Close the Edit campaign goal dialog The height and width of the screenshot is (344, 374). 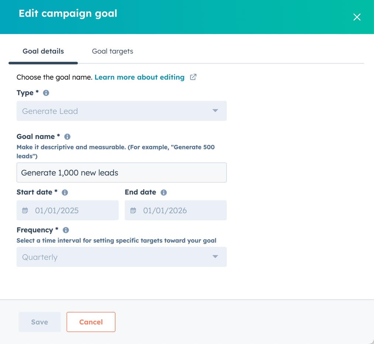pyautogui.click(x=357, y=17)
